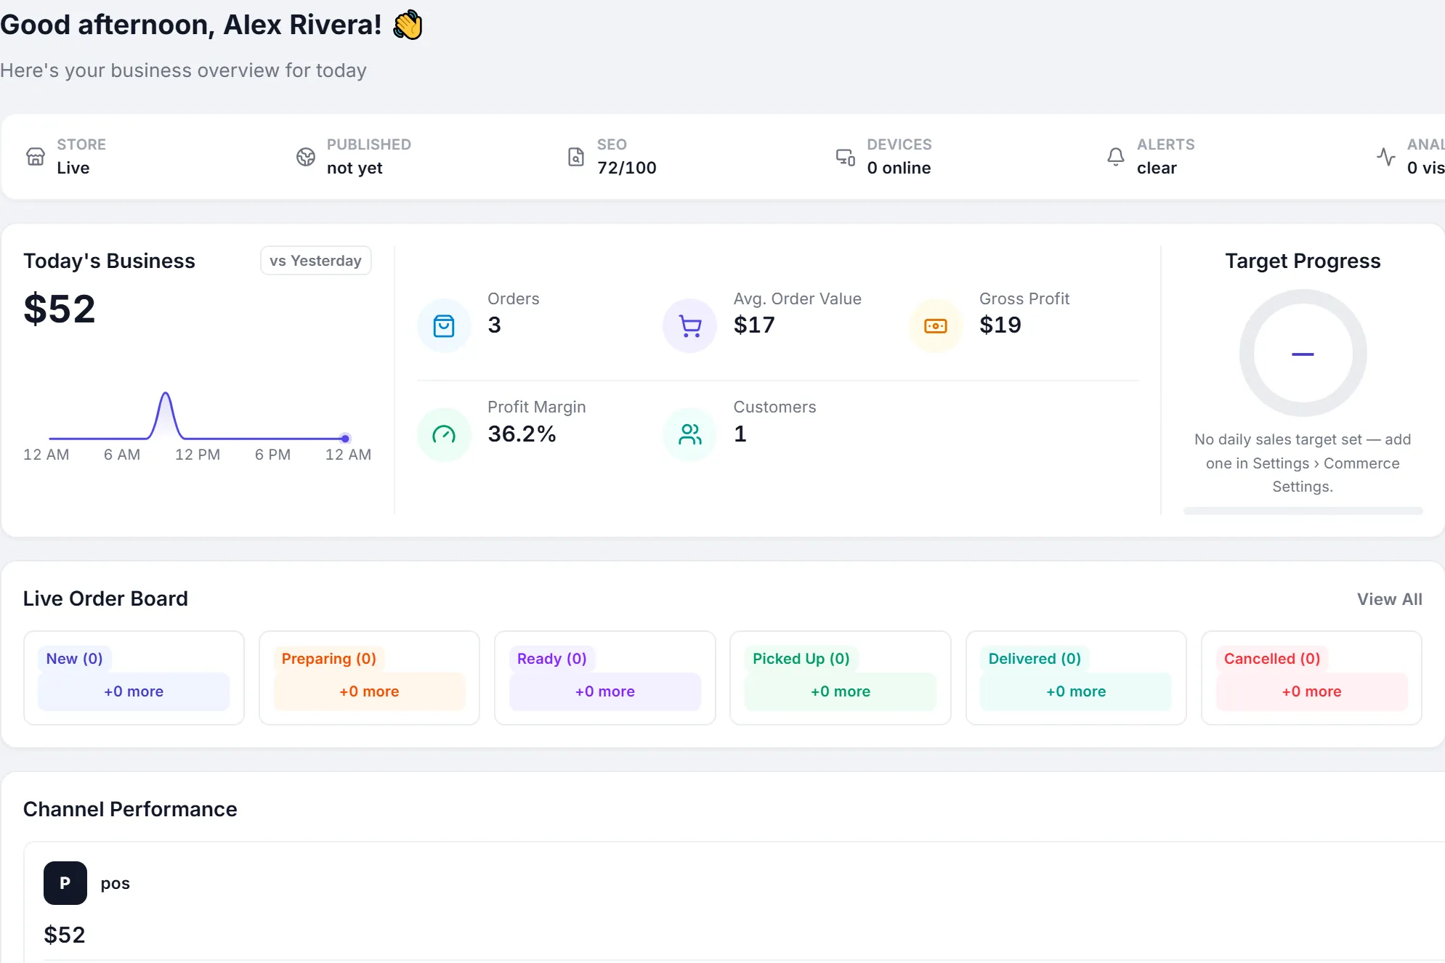Click +0 more under Ready orders
The height and width of the screenshot is (963, 1445).
pos(605,691)
